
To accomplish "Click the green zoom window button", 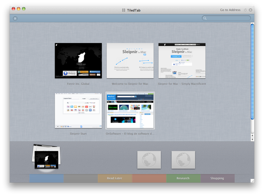I will [x=24, y=9].
